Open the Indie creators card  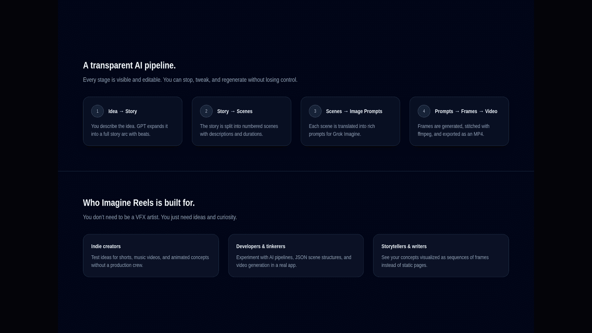[151, 256]
